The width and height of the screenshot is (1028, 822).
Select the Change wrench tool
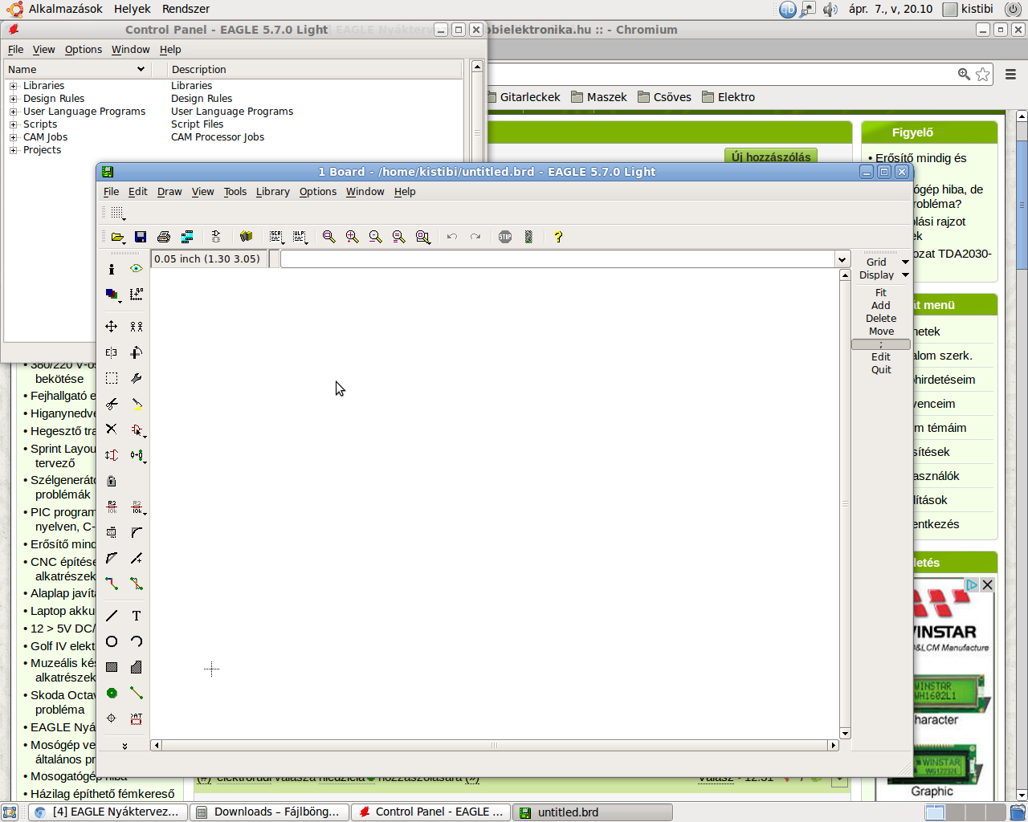pos(137,378)
